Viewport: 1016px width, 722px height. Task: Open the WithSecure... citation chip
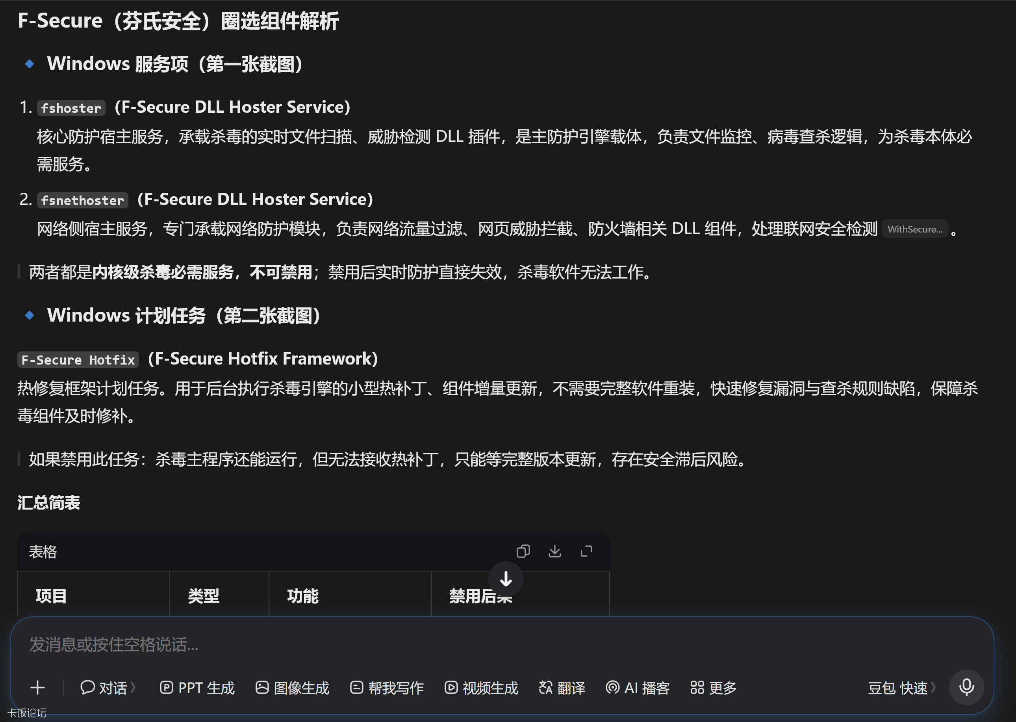[x=915, y=229]
